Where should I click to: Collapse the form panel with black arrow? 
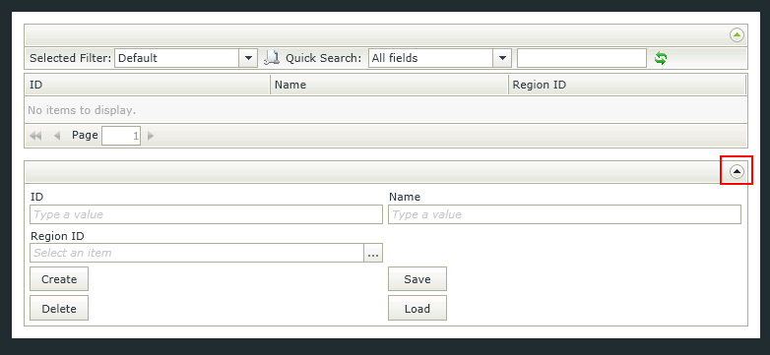(737, 171)
